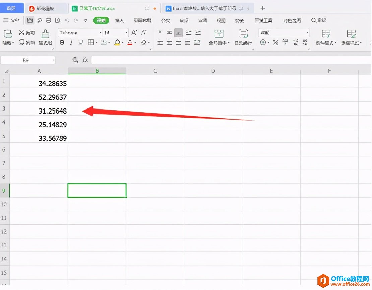The image size is (372, 290).
Task: Decrease decimal places icon
Action: coord(305,43)
